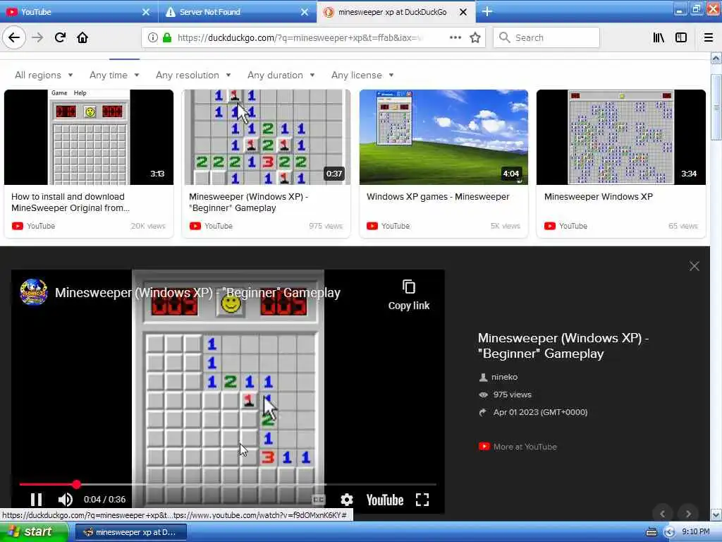Open the Library bookshelf icon
Viewport: 722px width, 542px height.
[659, 37]
